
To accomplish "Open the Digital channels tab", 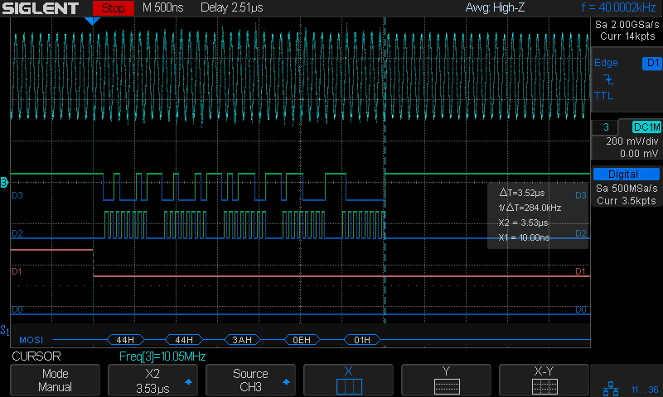I will pos(626,175).
